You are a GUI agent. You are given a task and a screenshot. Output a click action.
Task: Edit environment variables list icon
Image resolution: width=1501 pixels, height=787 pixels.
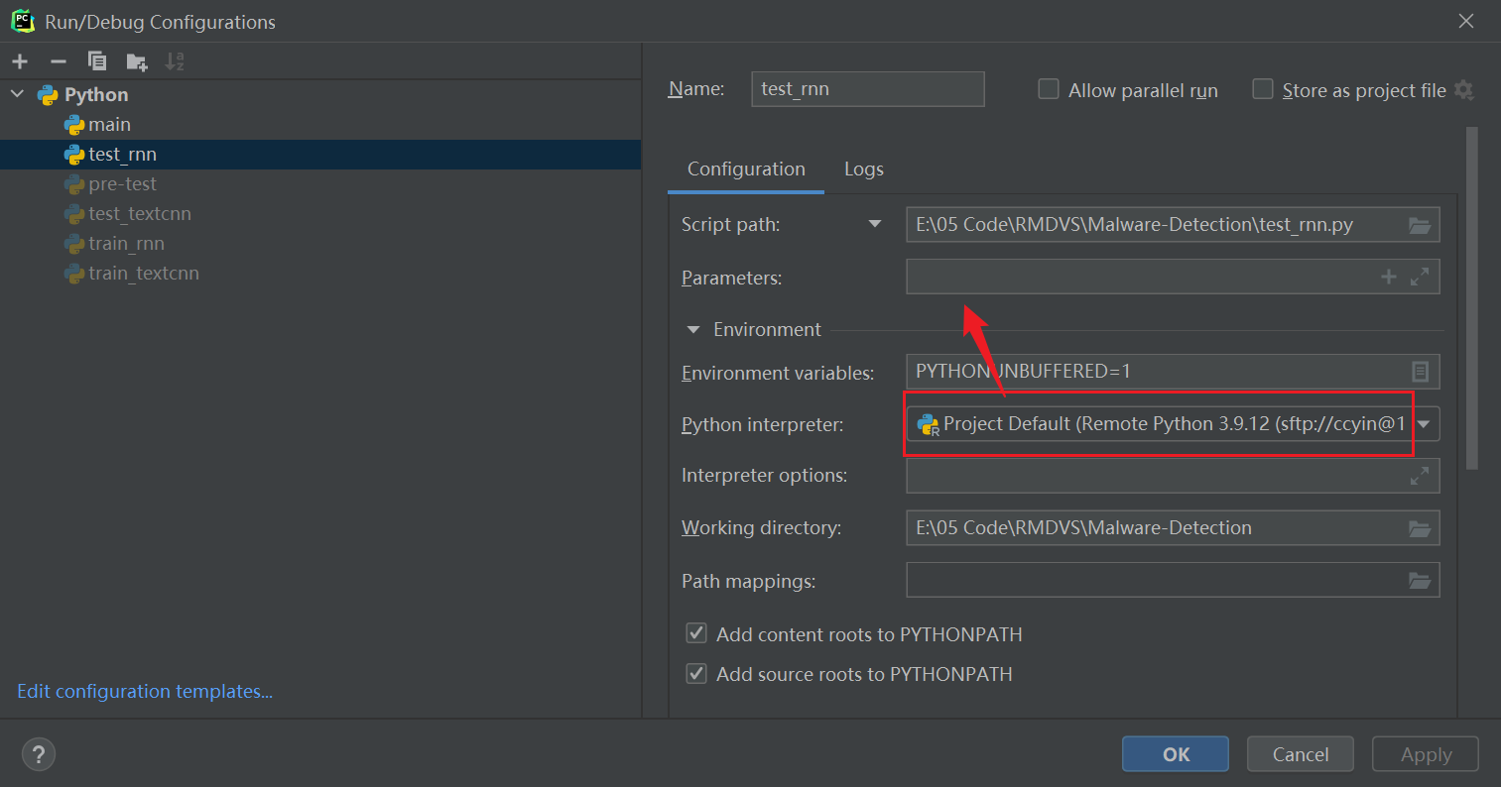pyautogui.click(x=1420, y=372)
